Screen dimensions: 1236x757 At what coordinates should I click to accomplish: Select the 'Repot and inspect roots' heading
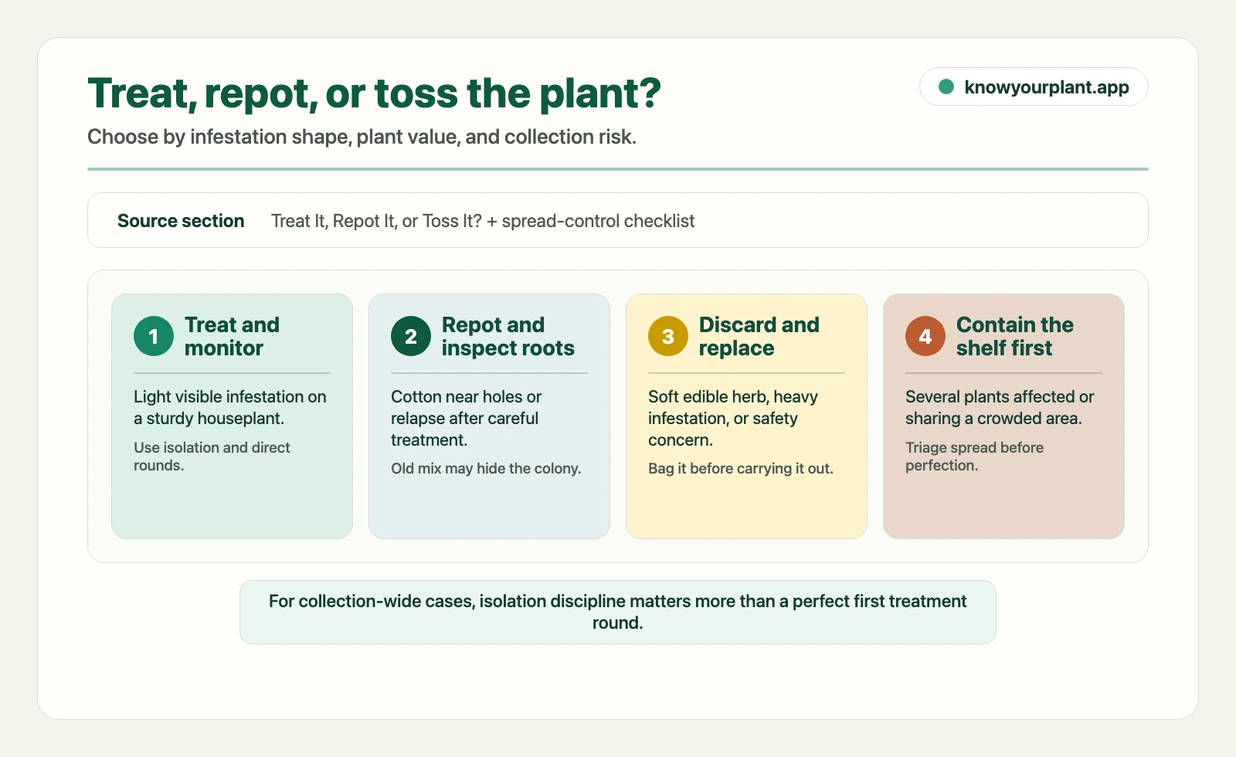tap(508, 336)
